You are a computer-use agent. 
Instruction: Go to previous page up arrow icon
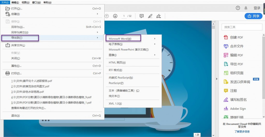[x=107, y=16]
